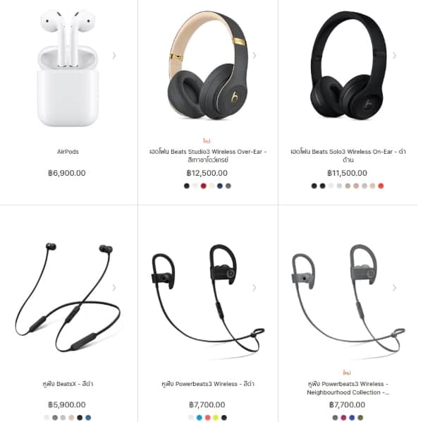The image size is (423, 422).
Task: Click next arrow beside BeatsX earphones
Action: (114, 288)
